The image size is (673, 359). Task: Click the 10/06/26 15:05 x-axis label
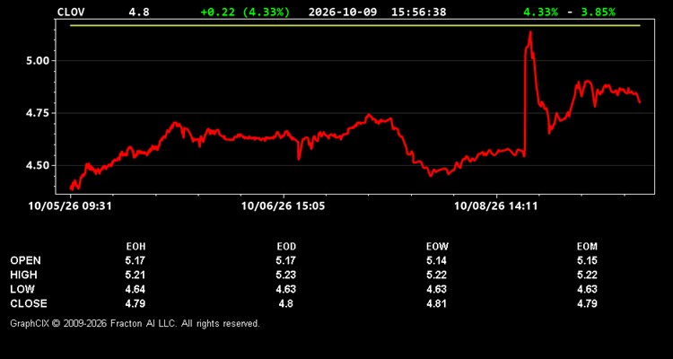[x=284, y=206]
